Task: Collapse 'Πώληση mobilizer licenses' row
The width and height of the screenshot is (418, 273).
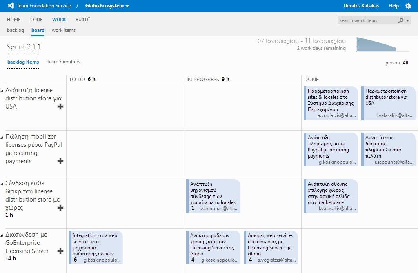Action: (x=2, y=138)
